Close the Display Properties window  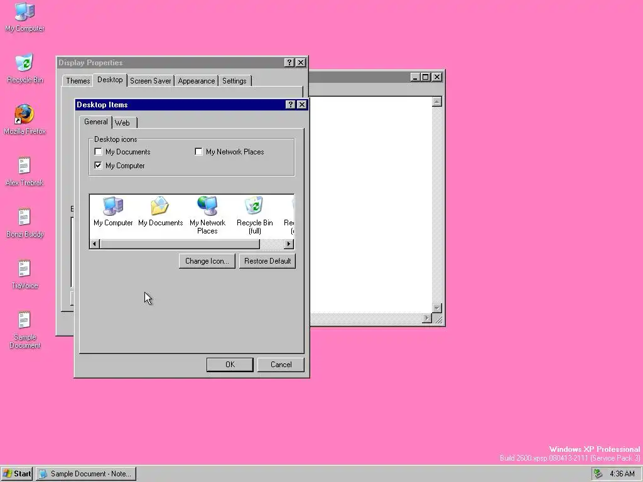(301, 62)
